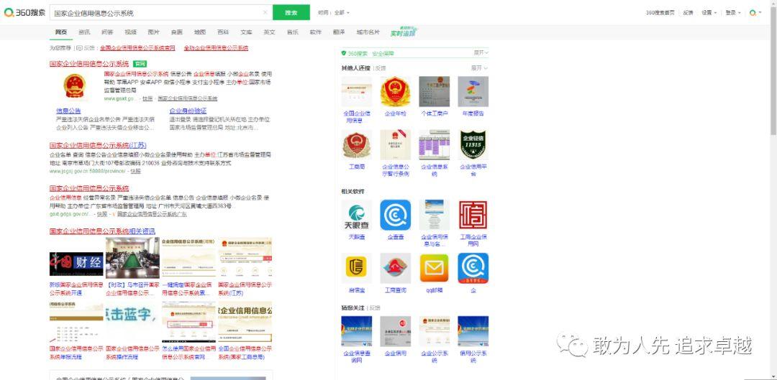This screenshot has width=777, height=380.
Task: Open the 企业身份验证 sublink
Action: [188, 111]
